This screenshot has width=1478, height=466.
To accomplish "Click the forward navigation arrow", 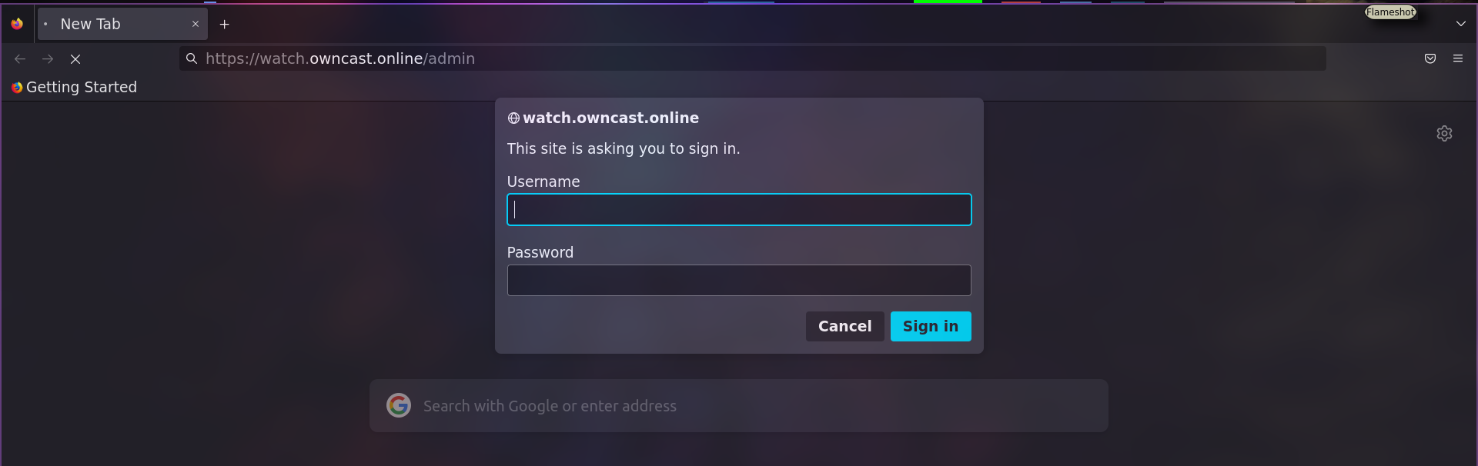I will coord(47,58).
